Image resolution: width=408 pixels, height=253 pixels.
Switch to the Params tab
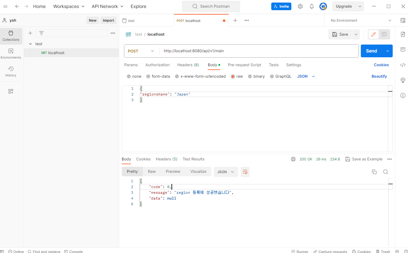[x=131, y=65]
